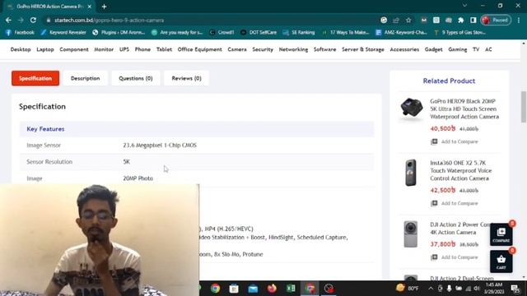Screen dimensions: 527x296
Task: Open the Crowd1 bookmark
Action: pos(222,33)
